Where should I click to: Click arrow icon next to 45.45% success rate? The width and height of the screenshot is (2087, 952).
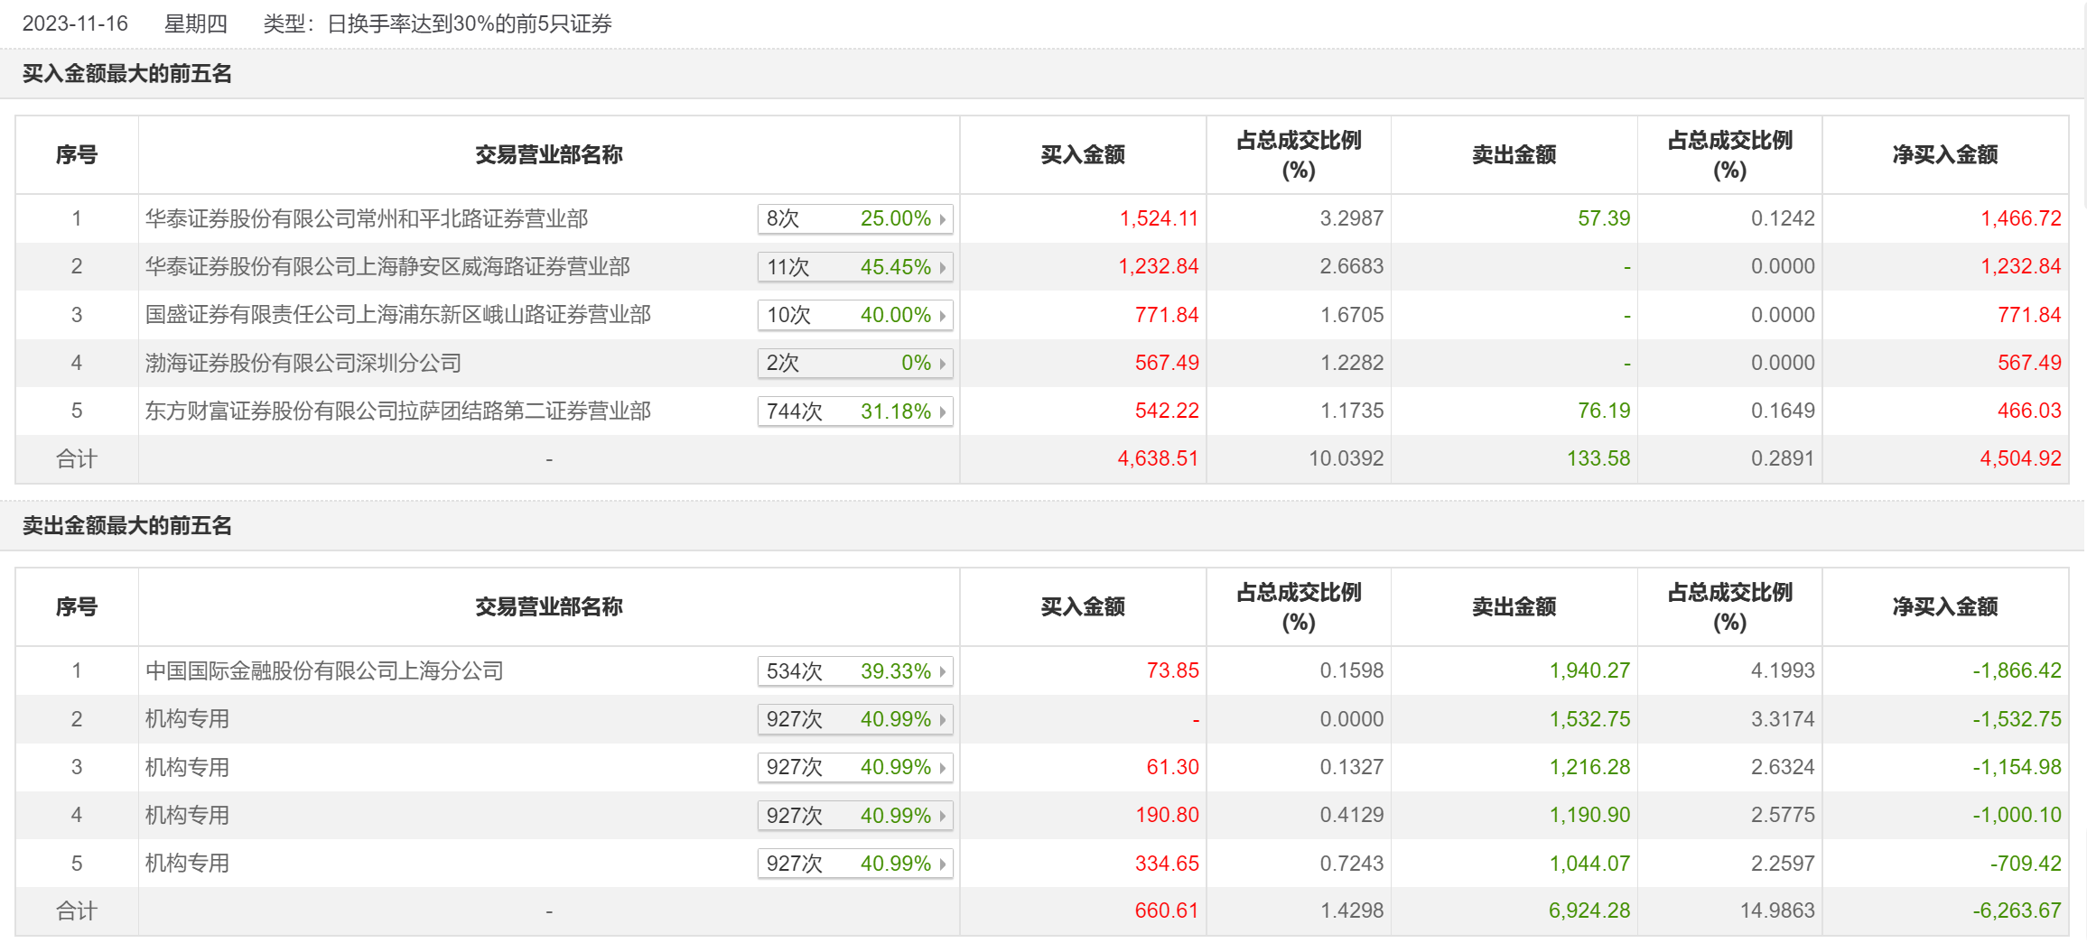coord(943,268)
